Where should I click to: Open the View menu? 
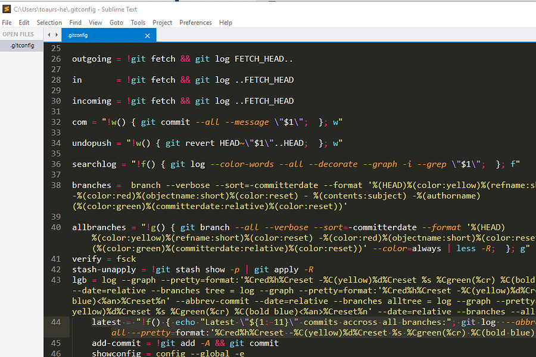pyautogui.click(x=95, y=22)
